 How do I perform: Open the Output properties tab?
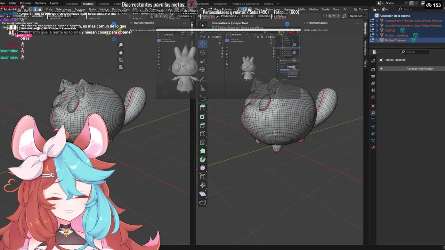click(373, 76)
